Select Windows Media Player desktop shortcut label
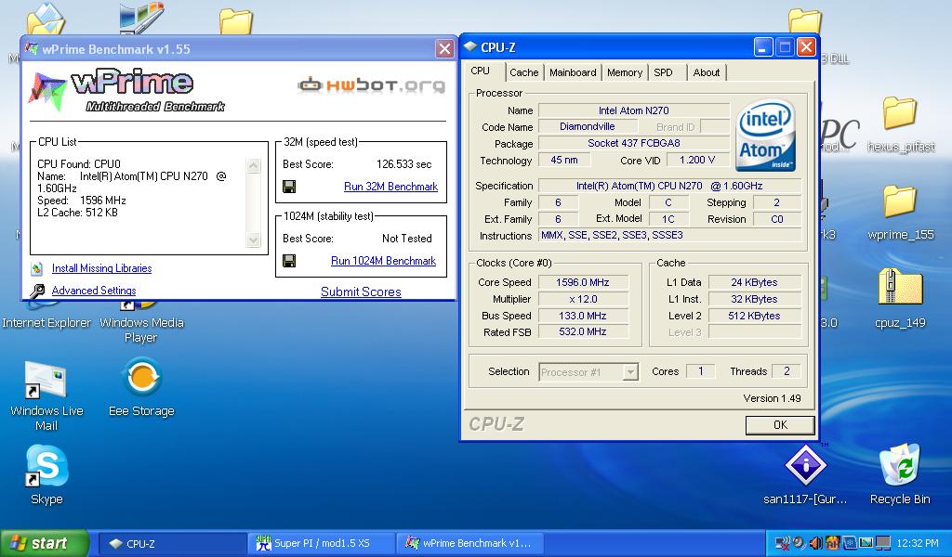This screenshot has width=952, height=557. (x=141, y=330)
